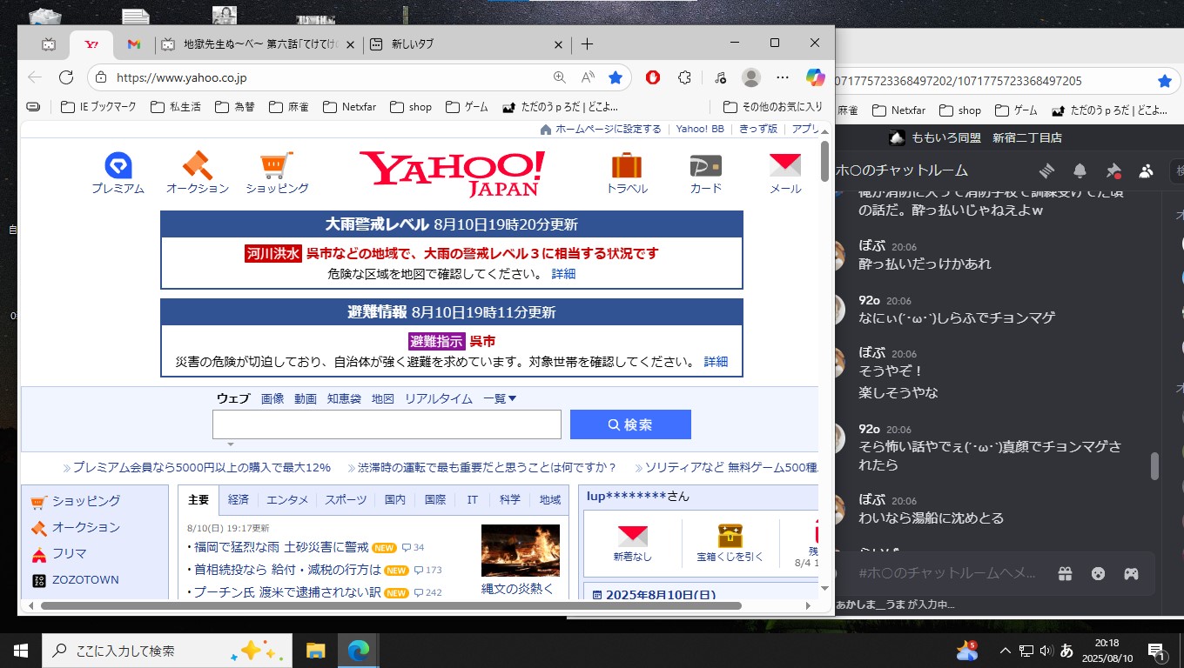Open the Shopping cart icon
The height and width of the screenshot is (668, 1184).
277,165
